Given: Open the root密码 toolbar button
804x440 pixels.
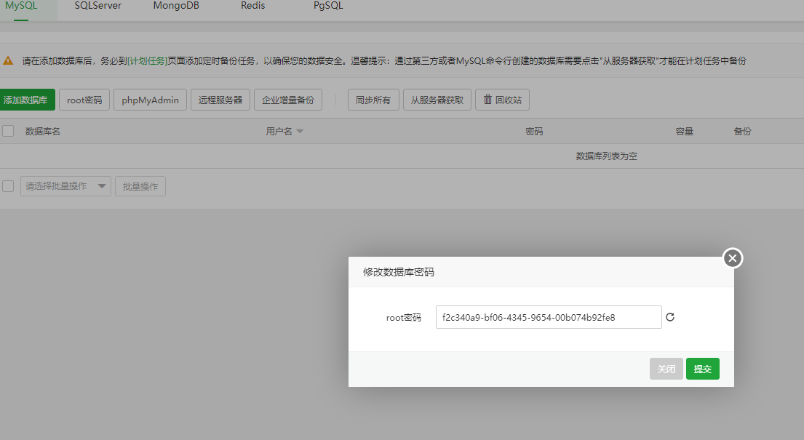Looking at the screenshot, I should 84,100.
